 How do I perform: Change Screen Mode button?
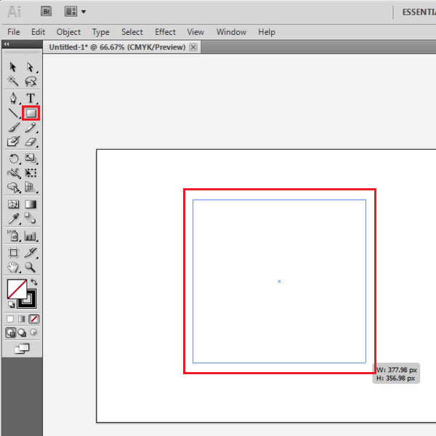[x=22, y=348]
